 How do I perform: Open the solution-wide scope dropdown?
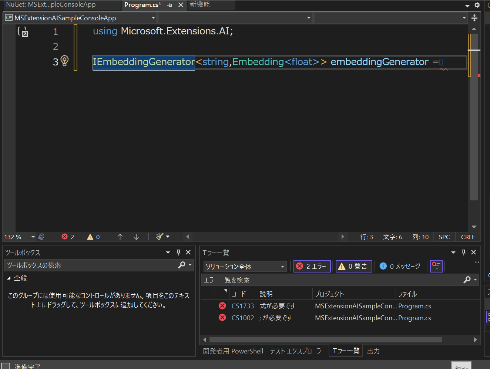pyautogui.click(x=245, y=266)
